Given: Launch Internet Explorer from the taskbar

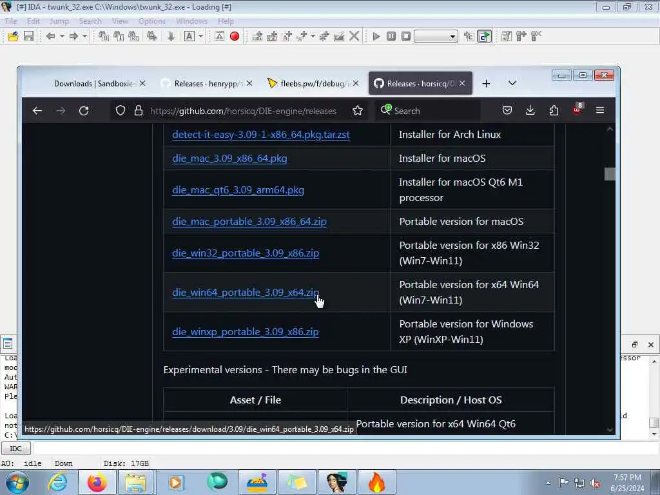Looking at the screenshot, I should pyautogui.click(x=57, y=482).
